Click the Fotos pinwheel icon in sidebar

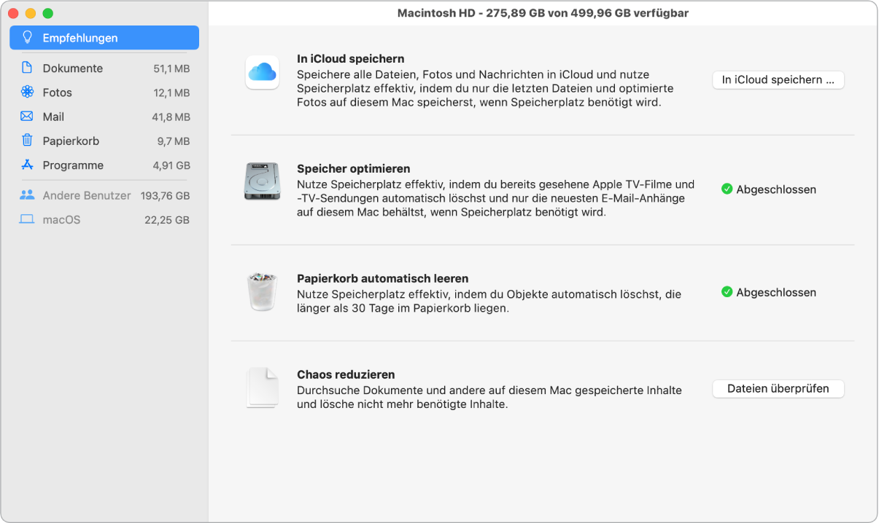(28, 92)
